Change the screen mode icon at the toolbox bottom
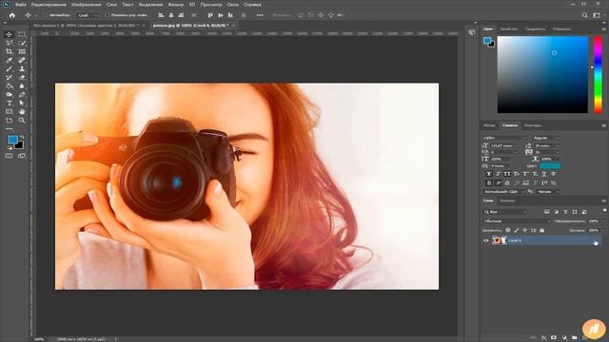Screen dimensions: 609x342 pyautogui.click(x=22, y=156)
